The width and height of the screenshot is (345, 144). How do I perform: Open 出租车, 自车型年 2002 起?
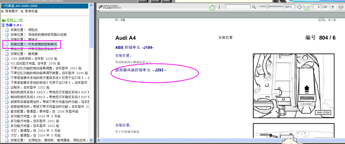30,87
